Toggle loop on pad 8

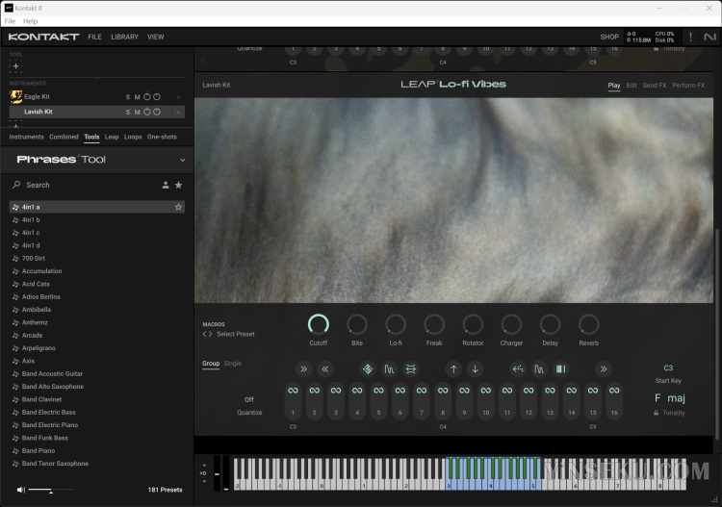click(443, 391)
